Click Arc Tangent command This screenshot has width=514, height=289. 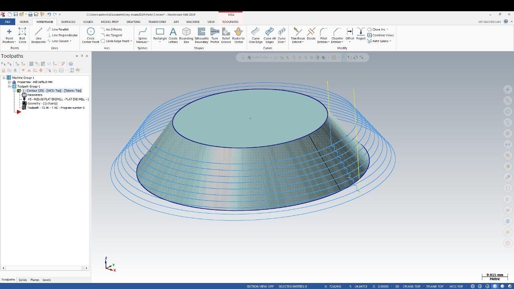tap(112, 35)
